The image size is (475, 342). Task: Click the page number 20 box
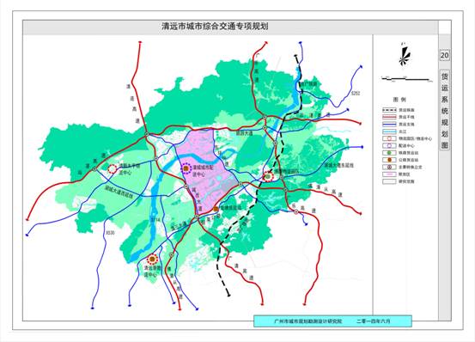click(444, 56)
